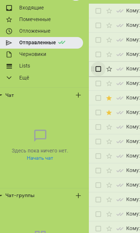Grab the drag handle on the hovered message
This screenshot has height=233, width=140.
93,69
